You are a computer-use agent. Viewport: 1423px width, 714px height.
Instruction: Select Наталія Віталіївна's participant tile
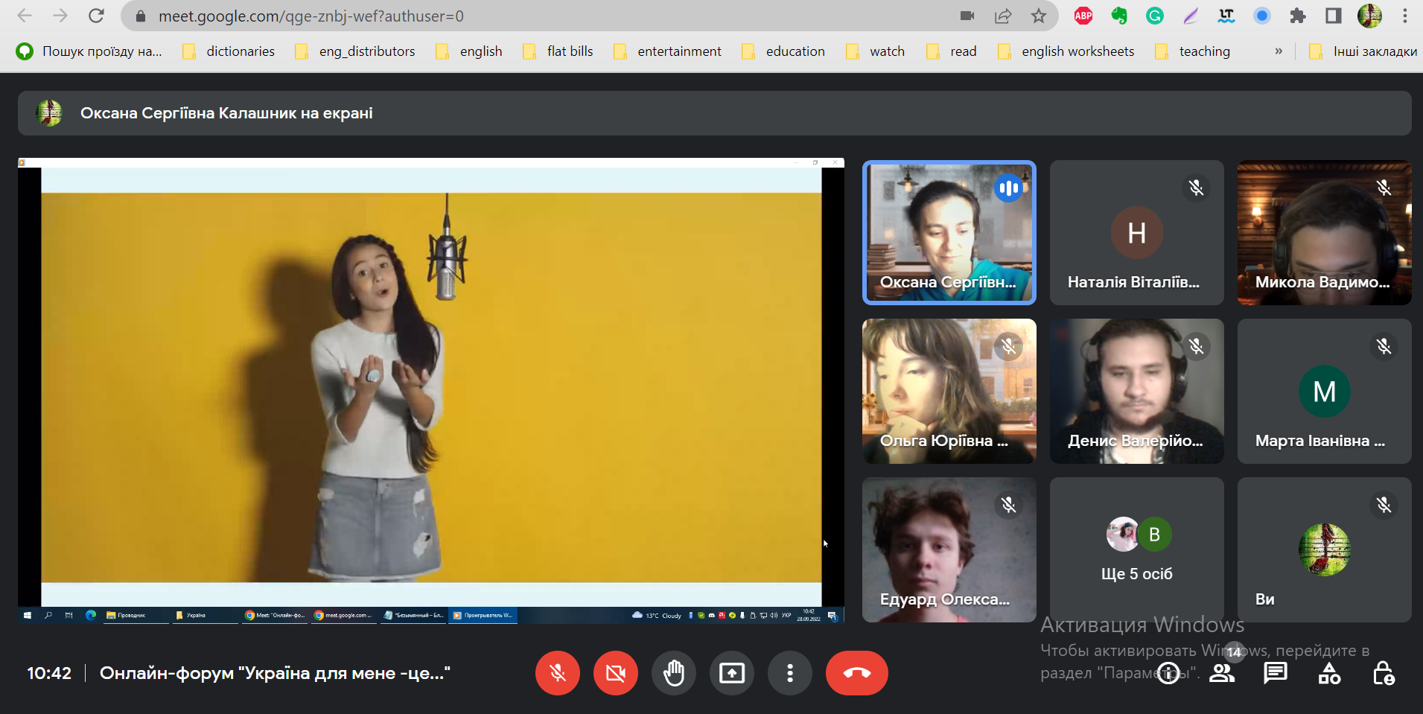(x=1137, y=233)
